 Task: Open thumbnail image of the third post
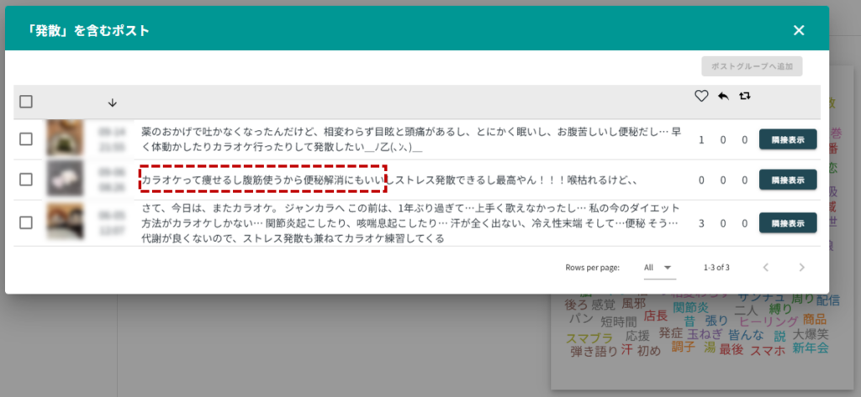click(63, 222)
